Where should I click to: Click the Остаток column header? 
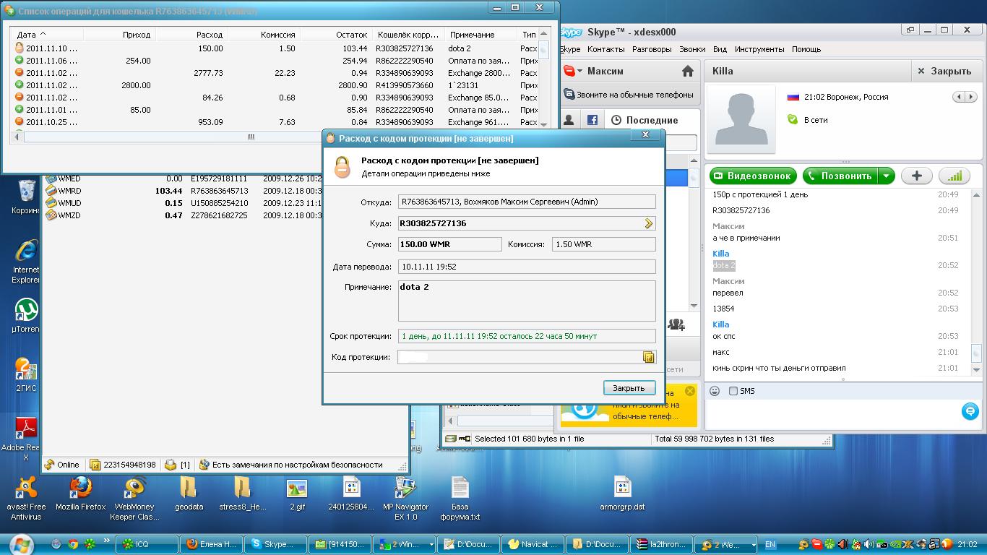click(x=336, y=35)
